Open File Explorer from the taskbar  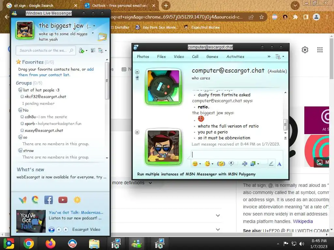pos(94,244)
